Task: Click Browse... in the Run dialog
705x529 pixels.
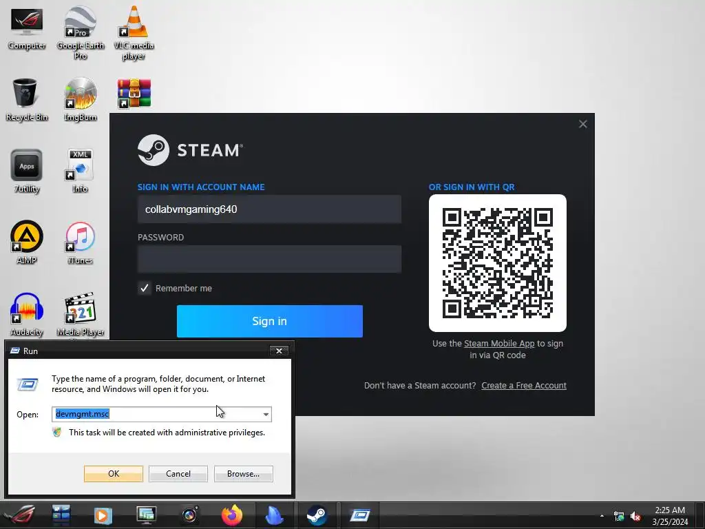Action: pos(243,474)
